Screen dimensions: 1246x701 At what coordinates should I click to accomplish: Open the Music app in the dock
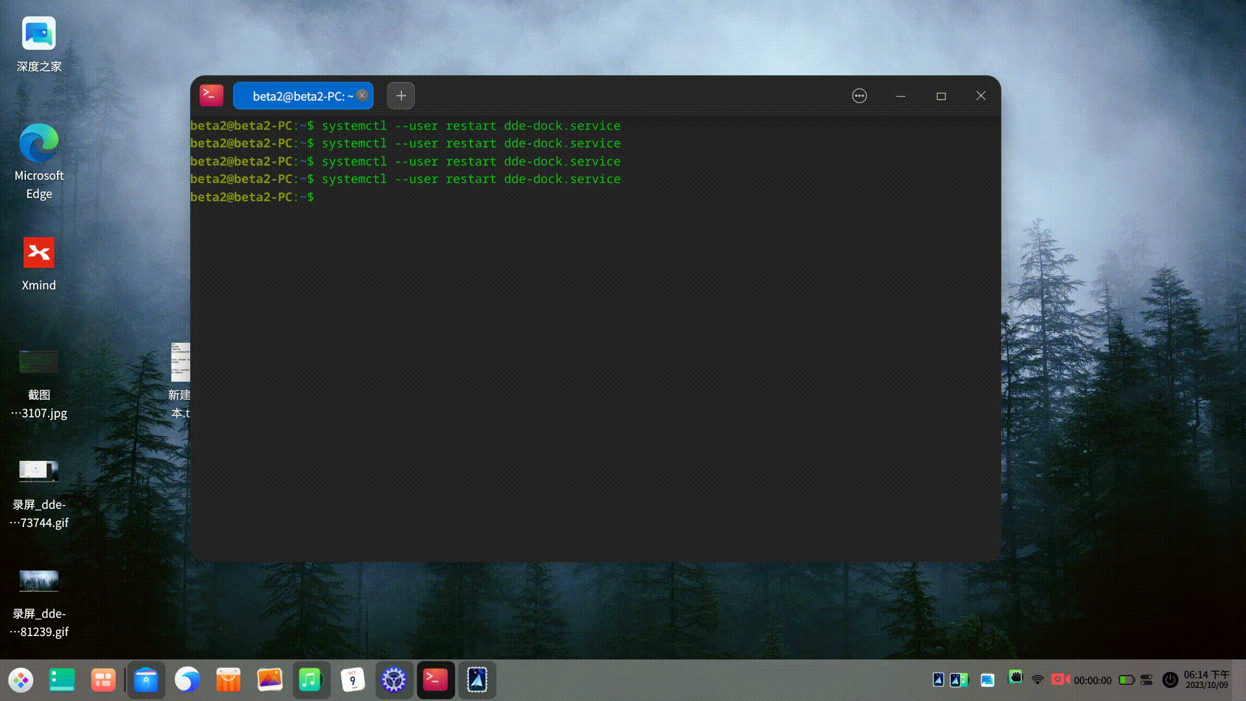311,680
